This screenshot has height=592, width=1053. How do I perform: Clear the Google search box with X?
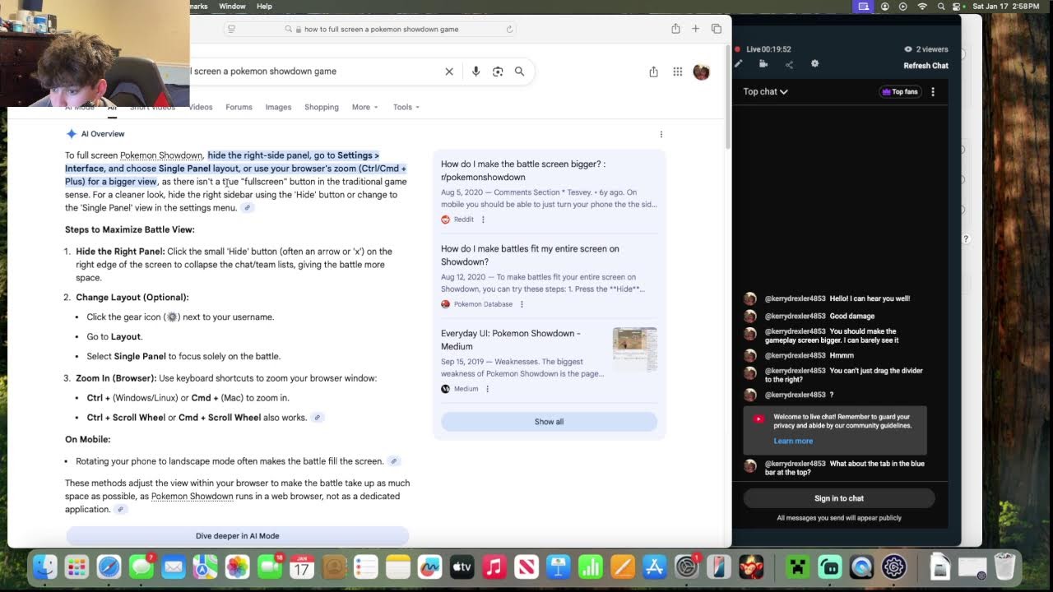point(449,72)
